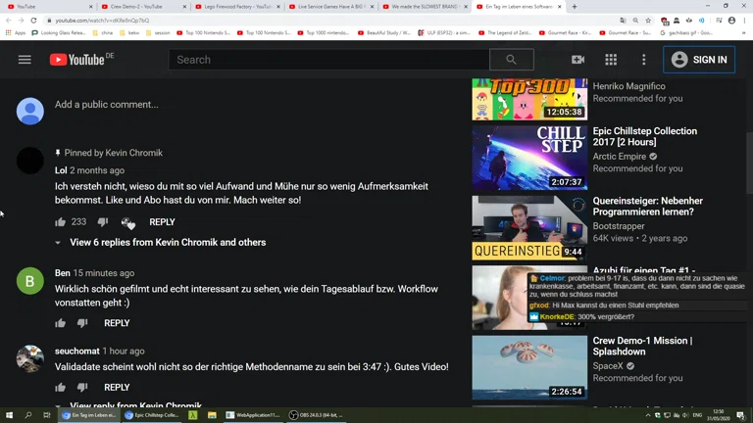Dislike seuchomat's comment
This screenshot has width=753, height=423.
[x=82, y=388]
